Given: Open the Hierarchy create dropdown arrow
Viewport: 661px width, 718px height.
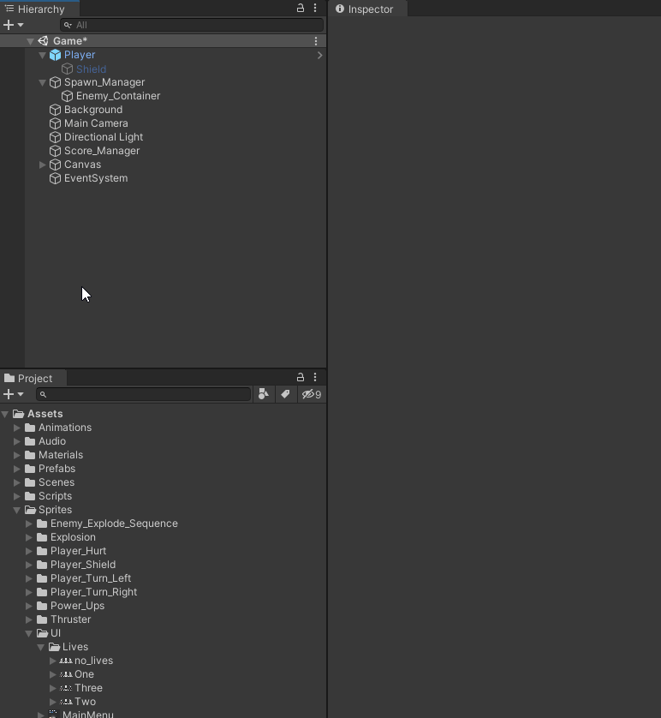Looking at the screenshot, I should (21, 25).
